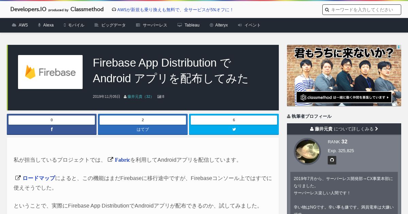This screenshot has width=408, height=214.
Task: Click the article title Firebase App Distribution
Action: (171, 71)
